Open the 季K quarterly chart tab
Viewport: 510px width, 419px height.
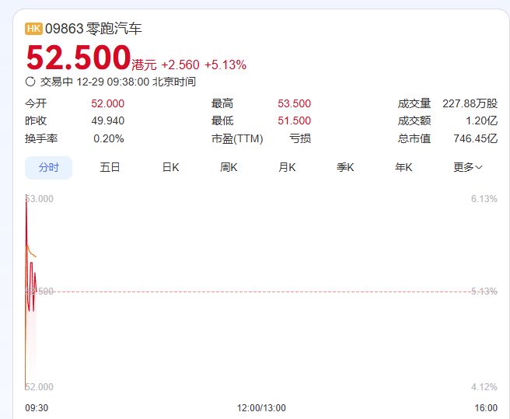click(345, 168)
